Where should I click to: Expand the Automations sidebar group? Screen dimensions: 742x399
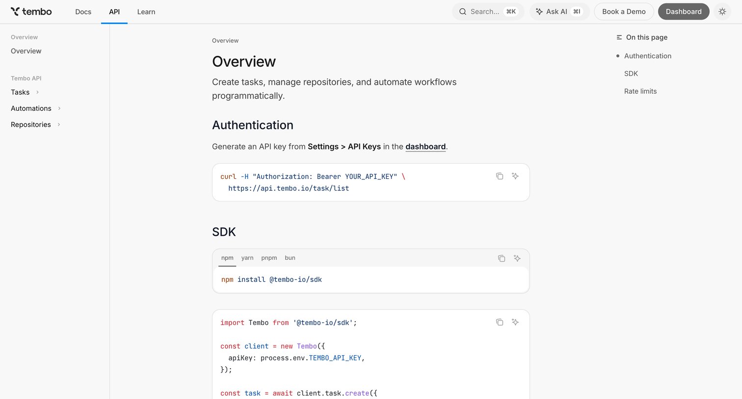click(x=36, y=108)
